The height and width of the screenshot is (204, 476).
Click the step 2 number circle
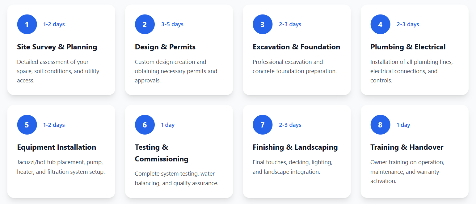point(145,24)
